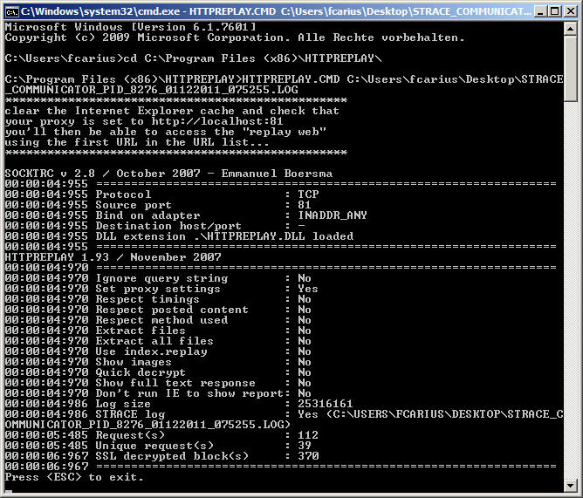Click the 'Request(s) : 112' line

point(161,435)
